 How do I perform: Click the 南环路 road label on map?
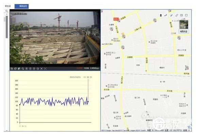click(x=186, y=74)
